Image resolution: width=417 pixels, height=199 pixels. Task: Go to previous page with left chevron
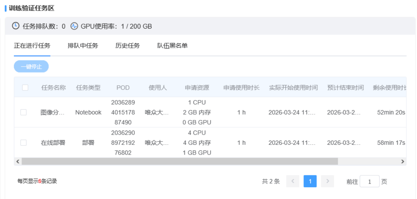293,181
